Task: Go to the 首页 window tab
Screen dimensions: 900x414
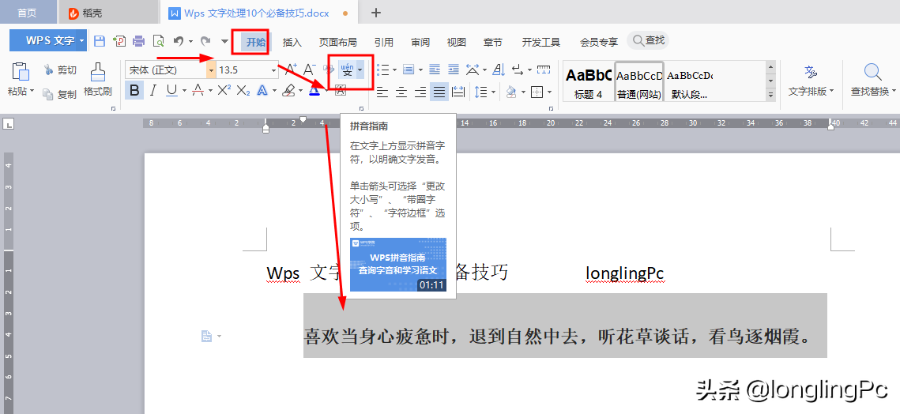Action: [27, 13]
